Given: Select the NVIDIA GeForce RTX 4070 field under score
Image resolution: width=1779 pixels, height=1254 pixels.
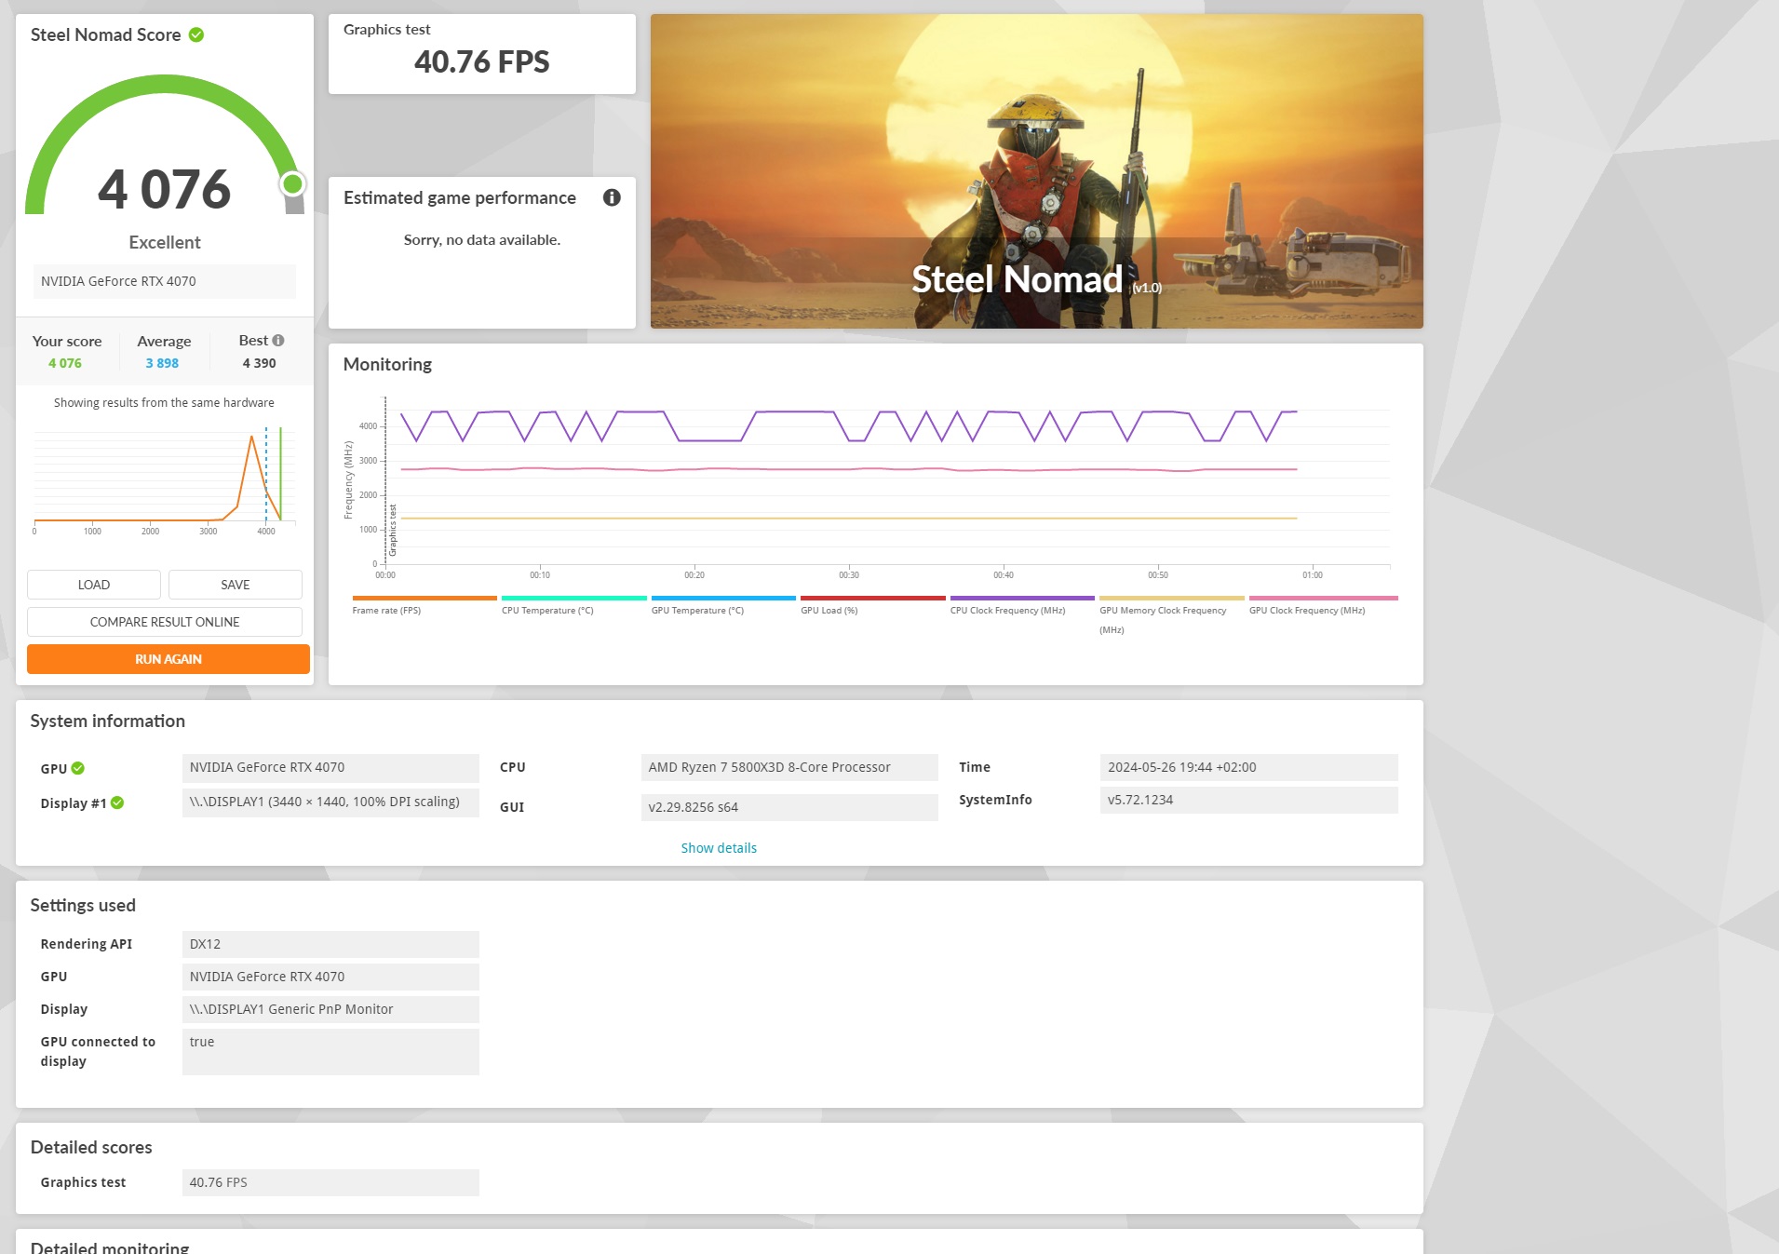Looking at the screenshot, I should [x=165, y=281].
